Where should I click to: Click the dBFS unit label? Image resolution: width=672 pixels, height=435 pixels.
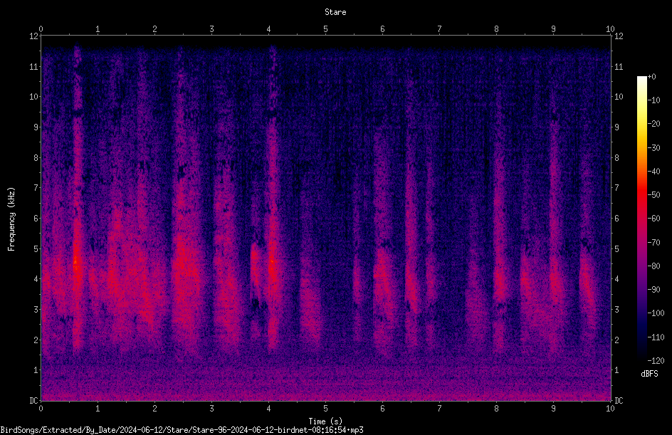(x=649, y=374)
